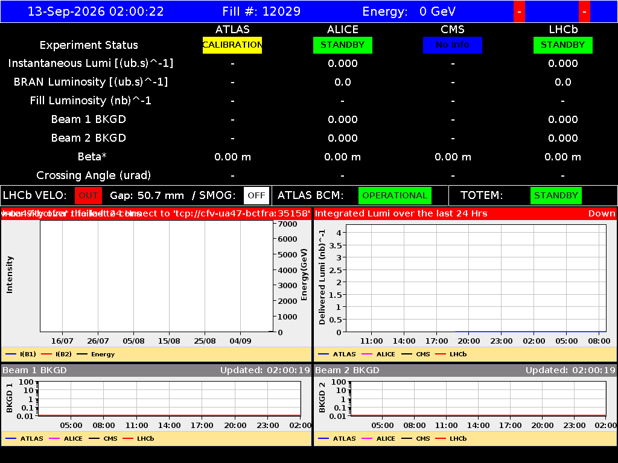Click the 7000 tick on energy axis

(288, 224)
